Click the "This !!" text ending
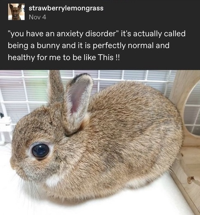The image size is (200, 215). (109, 58)
